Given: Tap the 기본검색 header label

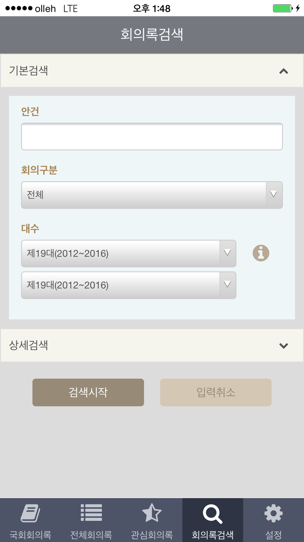Looking at the screenshot, I should [x=29, y=71].
